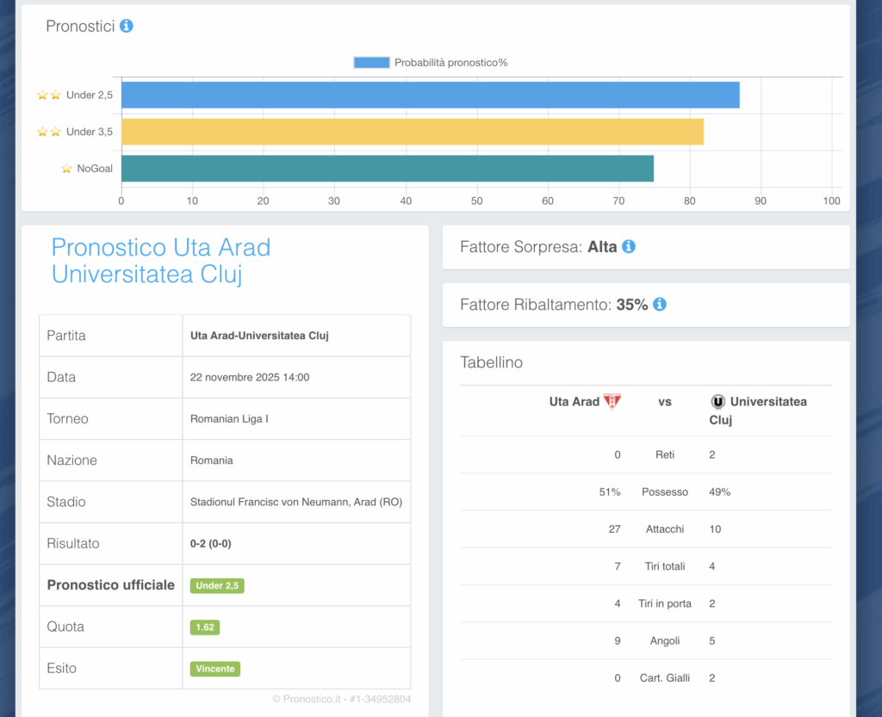Select the teal NoGoal chart bar
The image size is (882, 717).
tap(387, 169)
